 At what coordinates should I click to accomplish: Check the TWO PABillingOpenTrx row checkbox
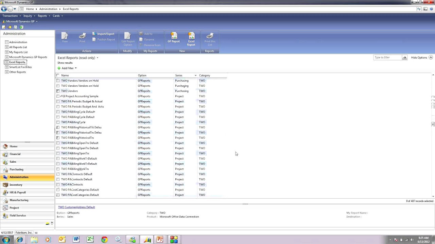point(58,153)
